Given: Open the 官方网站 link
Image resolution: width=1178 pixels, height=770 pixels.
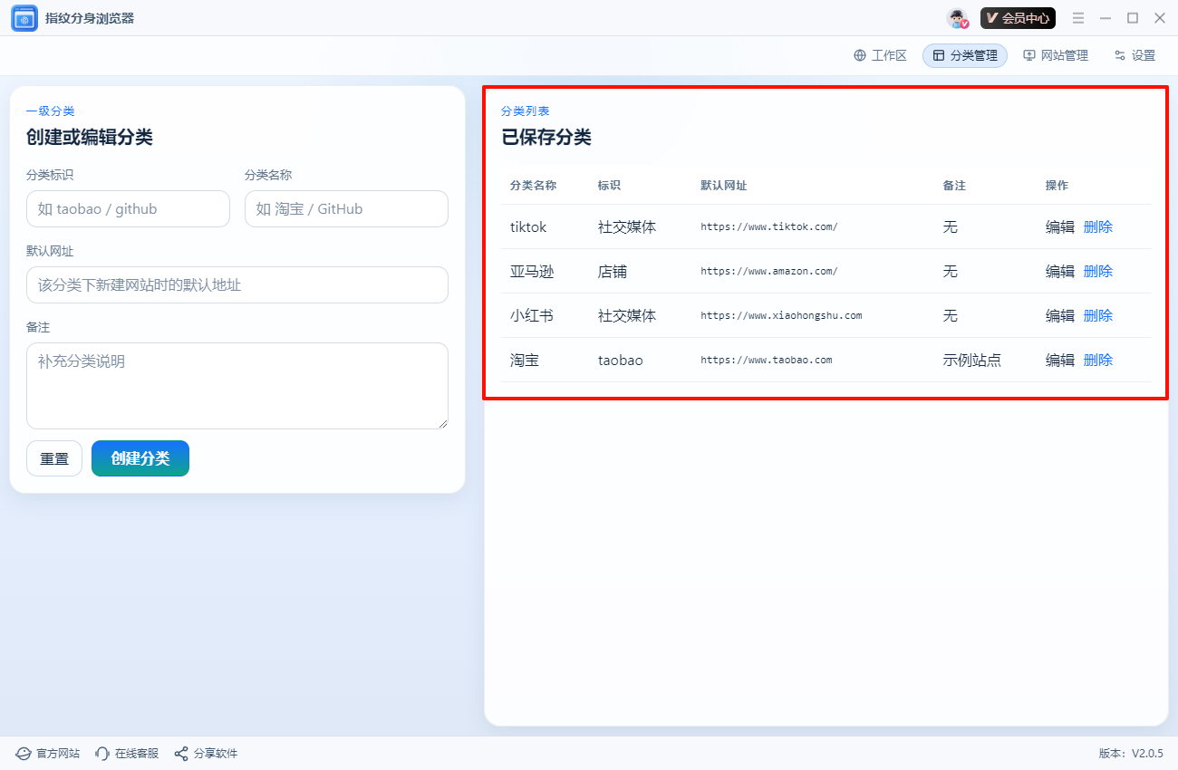Looking at the screenshot, I should pyautogui.click(x=47, y=754).
